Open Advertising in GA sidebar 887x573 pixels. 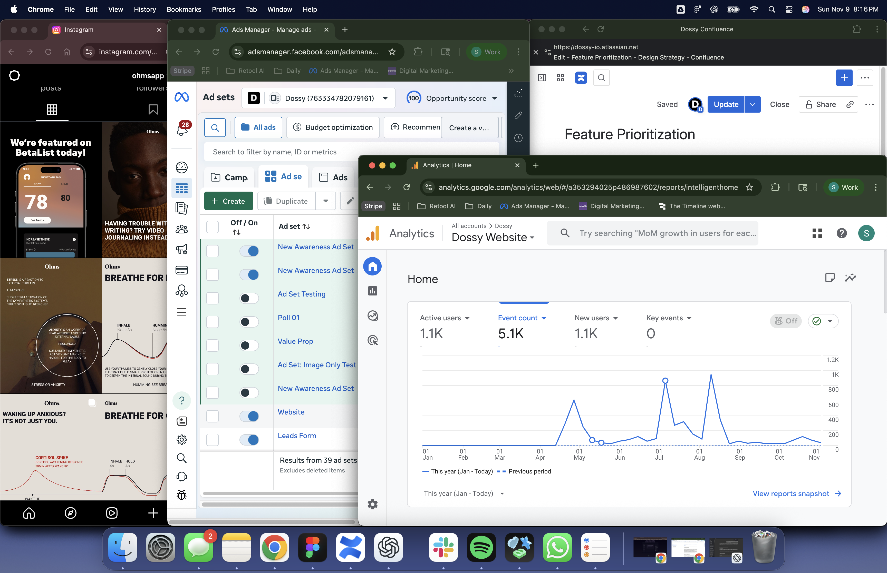pos(373,340)
